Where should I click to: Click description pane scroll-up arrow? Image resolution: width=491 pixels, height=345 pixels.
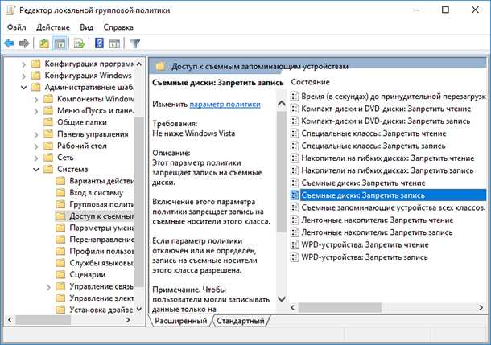[282, 103]
